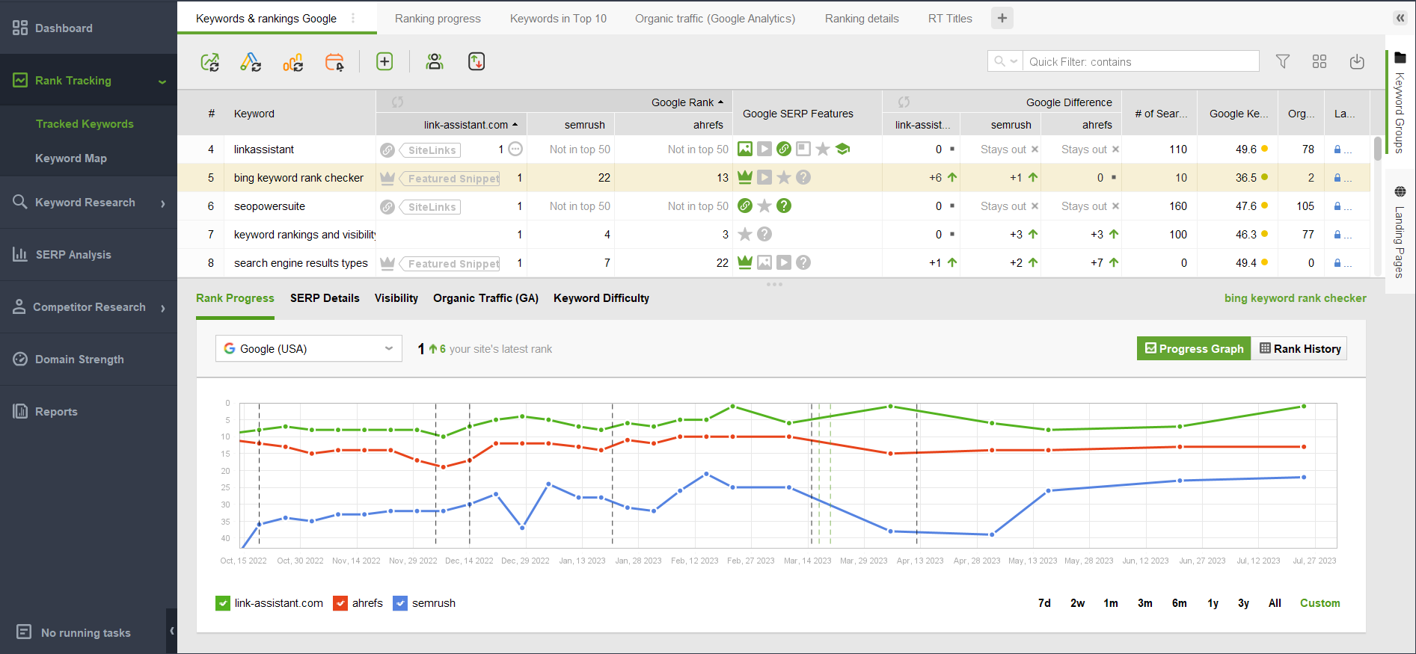The height and width of the screenshot is (654, 1416).
Task: Click the Reports sidebar icon
Action: [x=20, y=411]
